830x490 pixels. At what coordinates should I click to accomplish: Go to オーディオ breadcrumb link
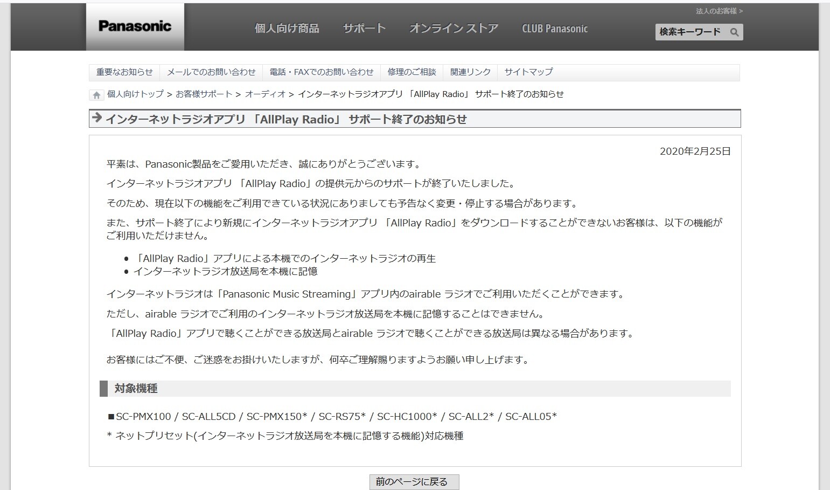(x=265, y=94)
